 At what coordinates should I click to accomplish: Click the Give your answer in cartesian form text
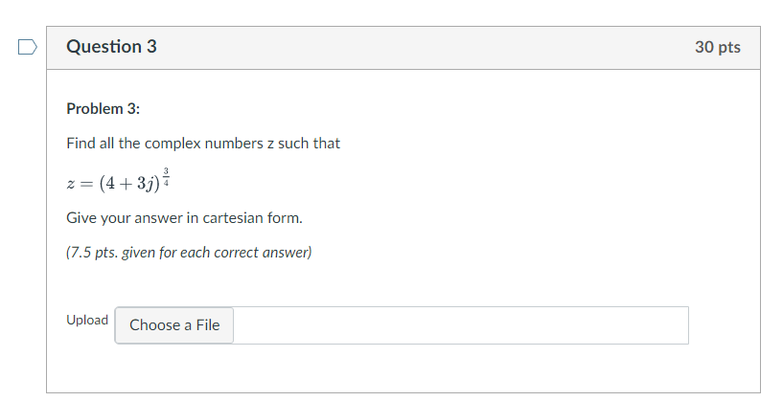coord(184,218)
